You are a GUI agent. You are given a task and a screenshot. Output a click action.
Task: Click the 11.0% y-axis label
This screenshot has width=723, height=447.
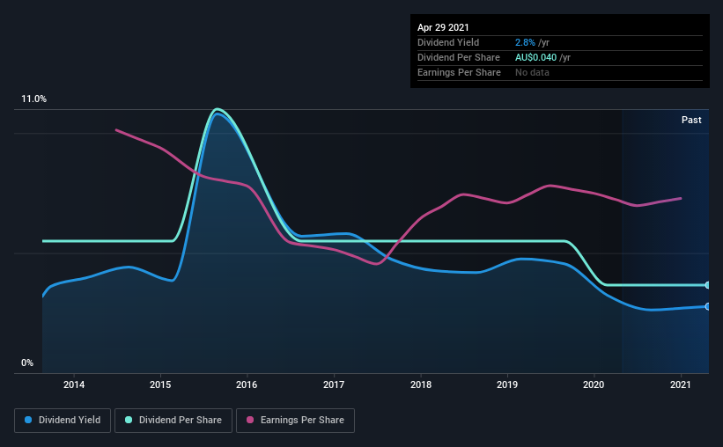(x=33, y=99)
